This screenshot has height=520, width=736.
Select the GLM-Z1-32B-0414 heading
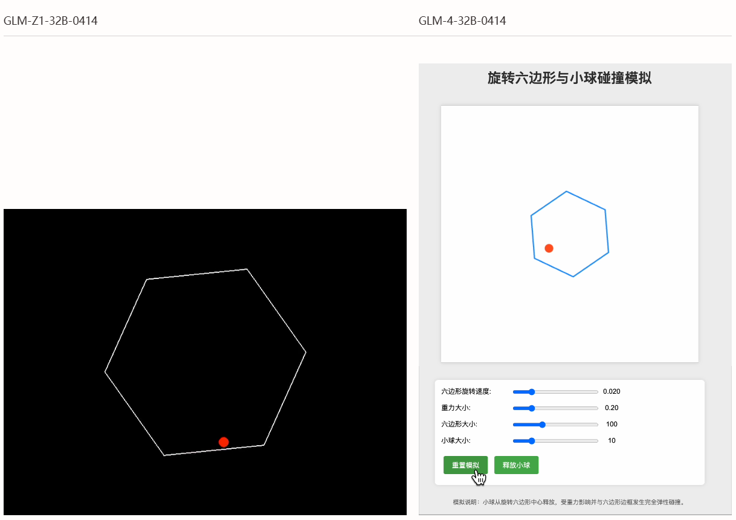click(x=51, y=21)
